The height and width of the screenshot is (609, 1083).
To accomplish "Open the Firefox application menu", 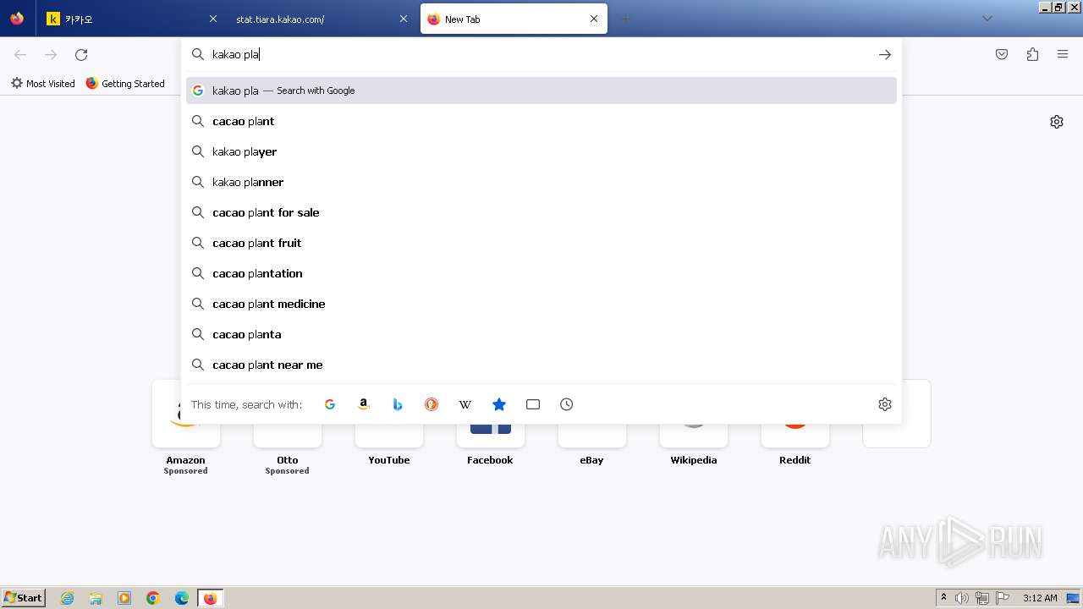I will click(x=1063, y=55).
